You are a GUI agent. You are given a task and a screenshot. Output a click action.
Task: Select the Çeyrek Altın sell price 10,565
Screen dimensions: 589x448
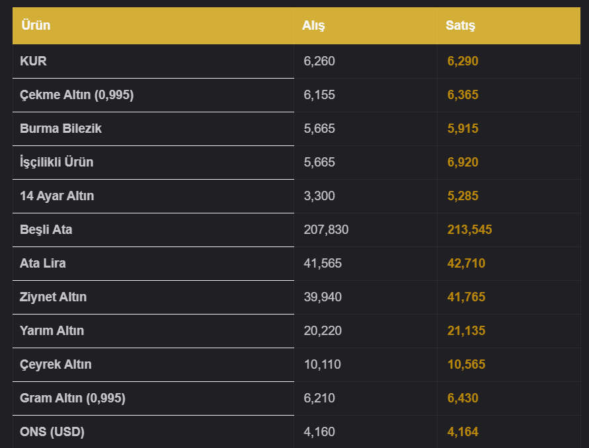(x=466, y=364)
